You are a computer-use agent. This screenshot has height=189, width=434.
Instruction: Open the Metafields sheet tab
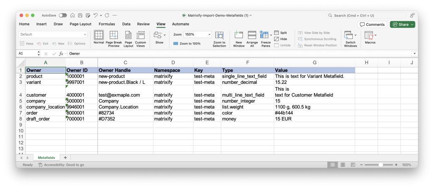(46, 158)
